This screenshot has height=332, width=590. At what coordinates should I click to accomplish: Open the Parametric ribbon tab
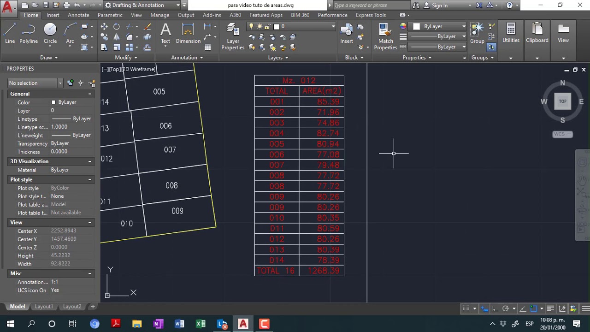(x=110, y=15)
